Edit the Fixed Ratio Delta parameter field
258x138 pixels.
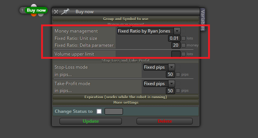[x=176, y=45]
